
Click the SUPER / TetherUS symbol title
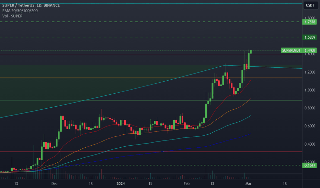(31, 5)
